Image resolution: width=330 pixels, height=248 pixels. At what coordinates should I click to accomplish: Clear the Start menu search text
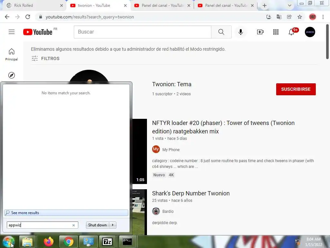[x=73, y=225]
